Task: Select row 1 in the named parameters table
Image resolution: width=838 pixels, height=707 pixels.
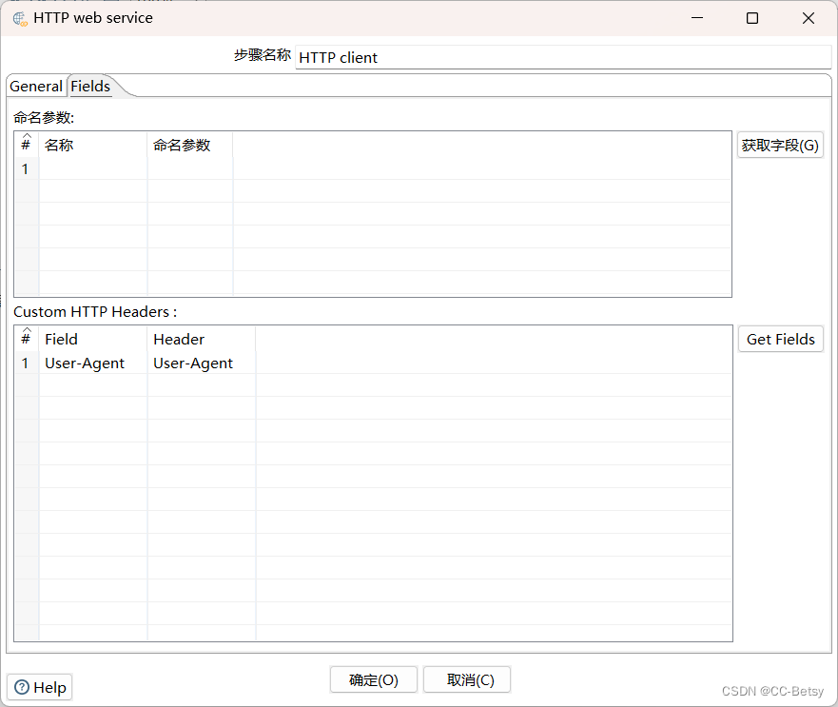Action: (x=26, y=168)
